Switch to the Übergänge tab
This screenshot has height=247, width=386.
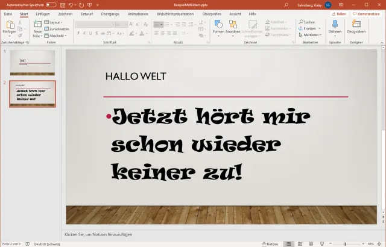pyautogui.click(x=110, y=14)
